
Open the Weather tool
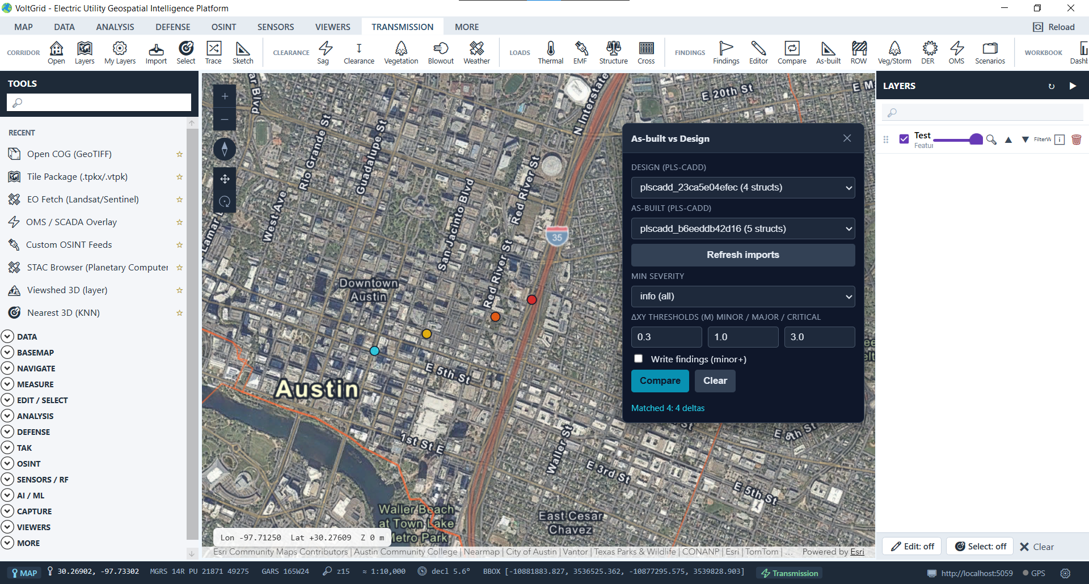pyautogui.click(x=476, y=53)
